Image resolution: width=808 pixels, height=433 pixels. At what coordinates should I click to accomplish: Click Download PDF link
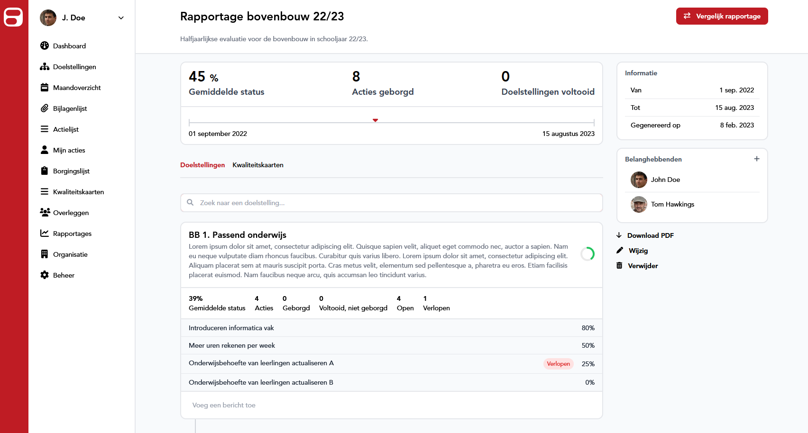[x=650, y=235]
